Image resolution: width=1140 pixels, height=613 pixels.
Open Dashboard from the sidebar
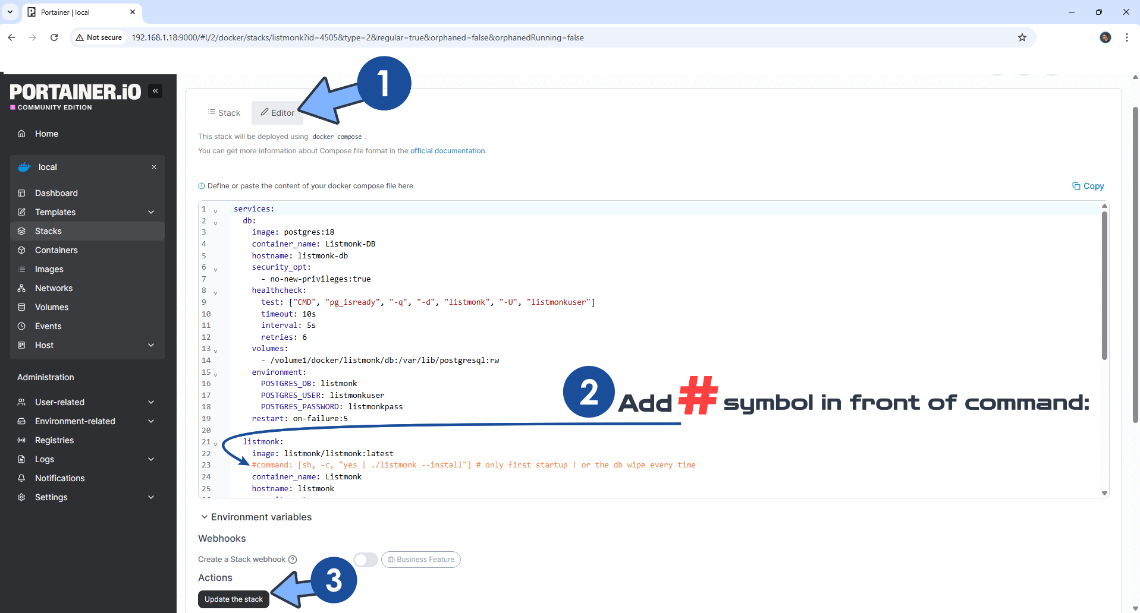[56, 193]
